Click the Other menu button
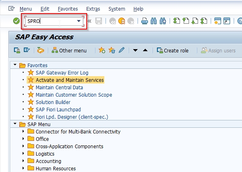Image resolution: width=242 pixels, height=172 pixels. coord(69,50)
